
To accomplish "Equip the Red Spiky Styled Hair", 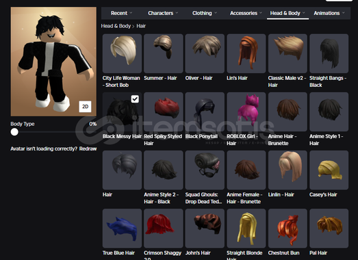I will 164,112.
